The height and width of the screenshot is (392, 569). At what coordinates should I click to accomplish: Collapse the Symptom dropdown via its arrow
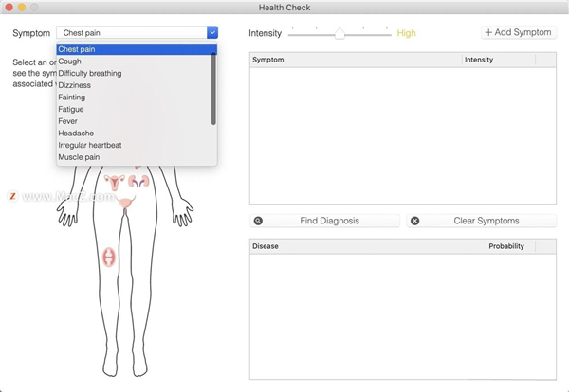[211, 32]
